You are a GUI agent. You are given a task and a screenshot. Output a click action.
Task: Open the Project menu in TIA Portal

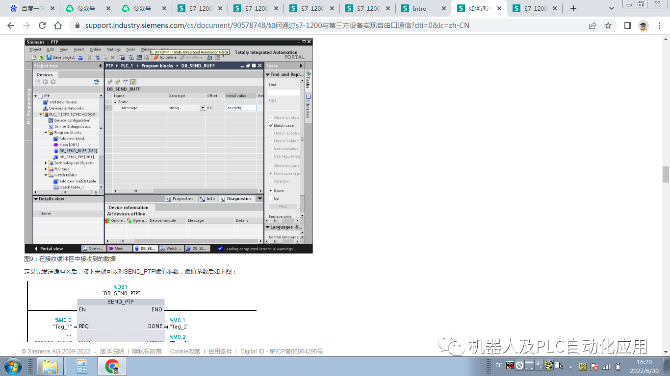[x=35, y=49]
